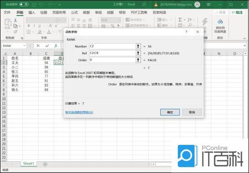The width and height of the screenshot is (249, 173).
Task: Click the Order input field
Action: 112,60
